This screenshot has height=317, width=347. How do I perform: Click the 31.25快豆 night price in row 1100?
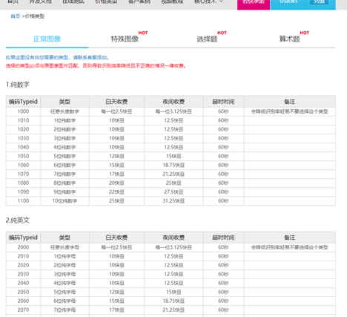coord(173,200)
